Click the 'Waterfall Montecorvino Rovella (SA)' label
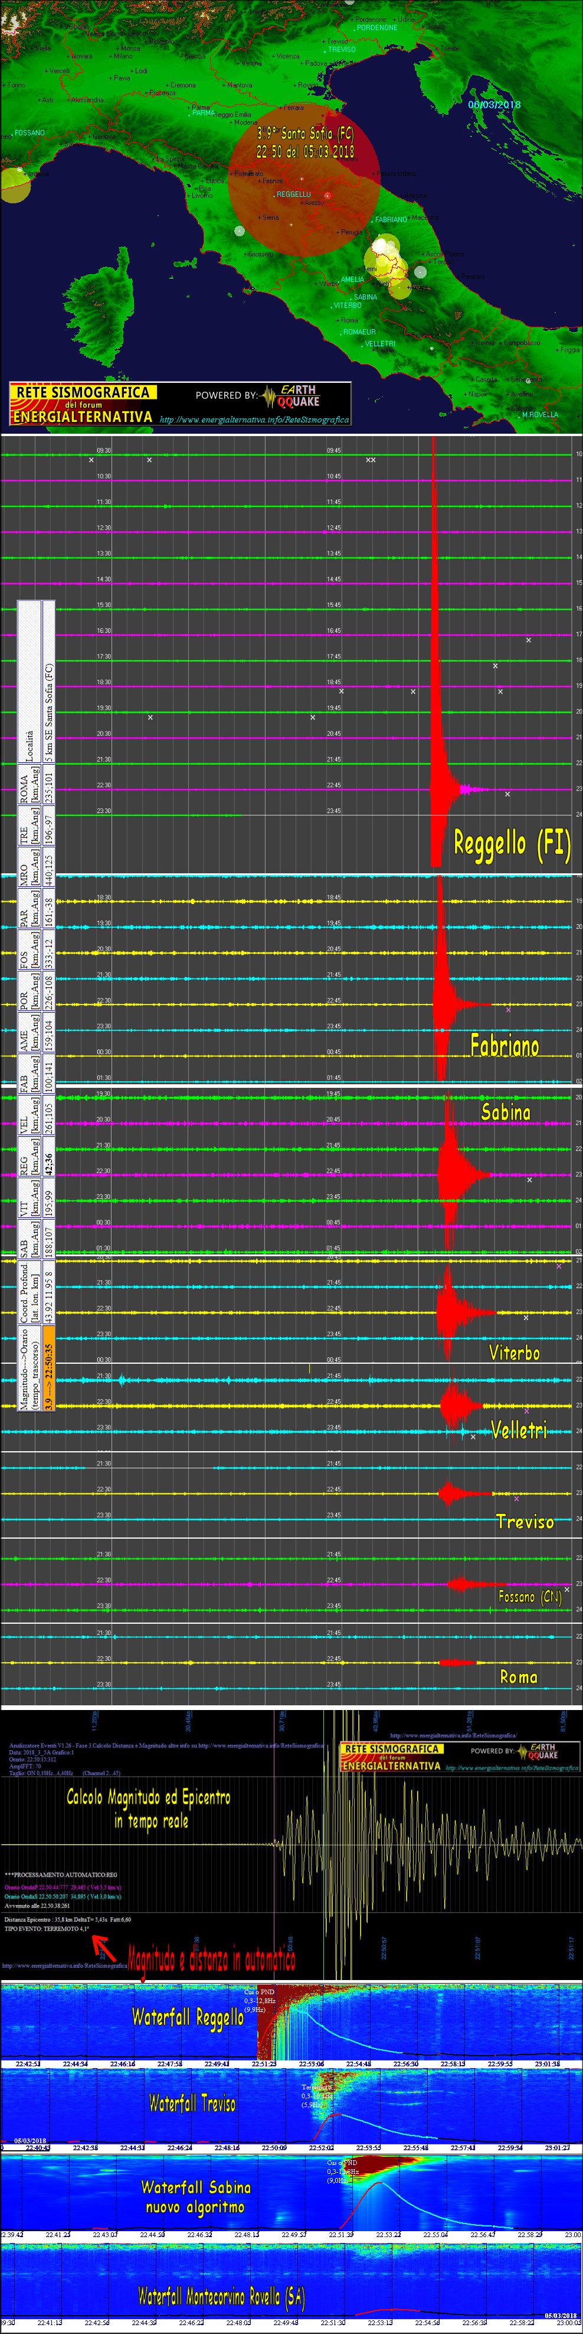This screenshot has width=583, height=2334. tap(222, 2296)
